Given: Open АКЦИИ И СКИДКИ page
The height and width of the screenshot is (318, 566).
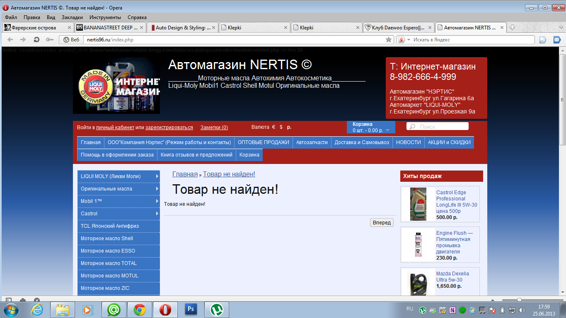Looking at the screenshot, I should coord(449,142).
